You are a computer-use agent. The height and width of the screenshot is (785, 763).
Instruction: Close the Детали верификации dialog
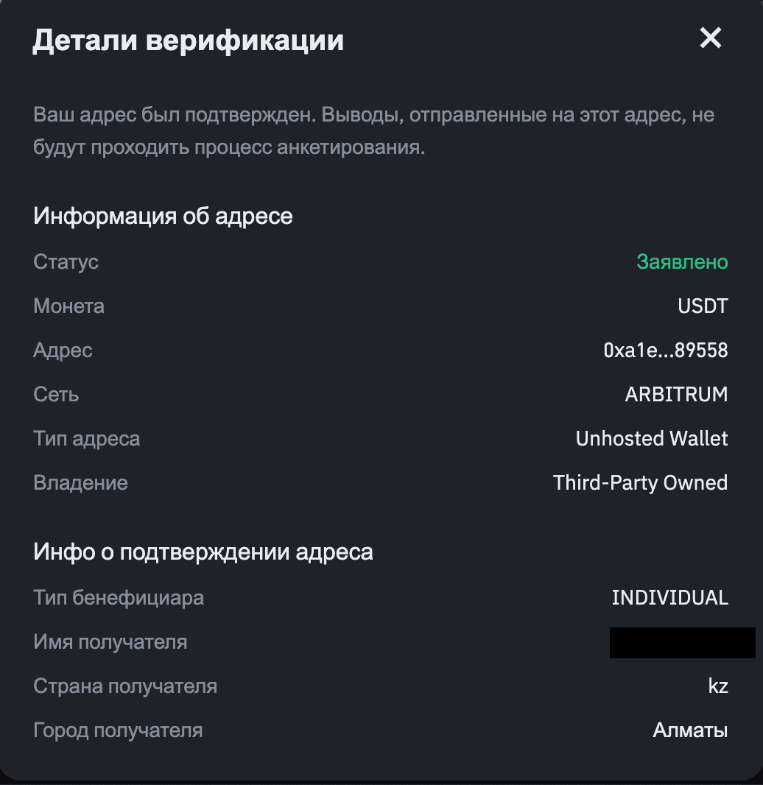(x=709, y=38)
